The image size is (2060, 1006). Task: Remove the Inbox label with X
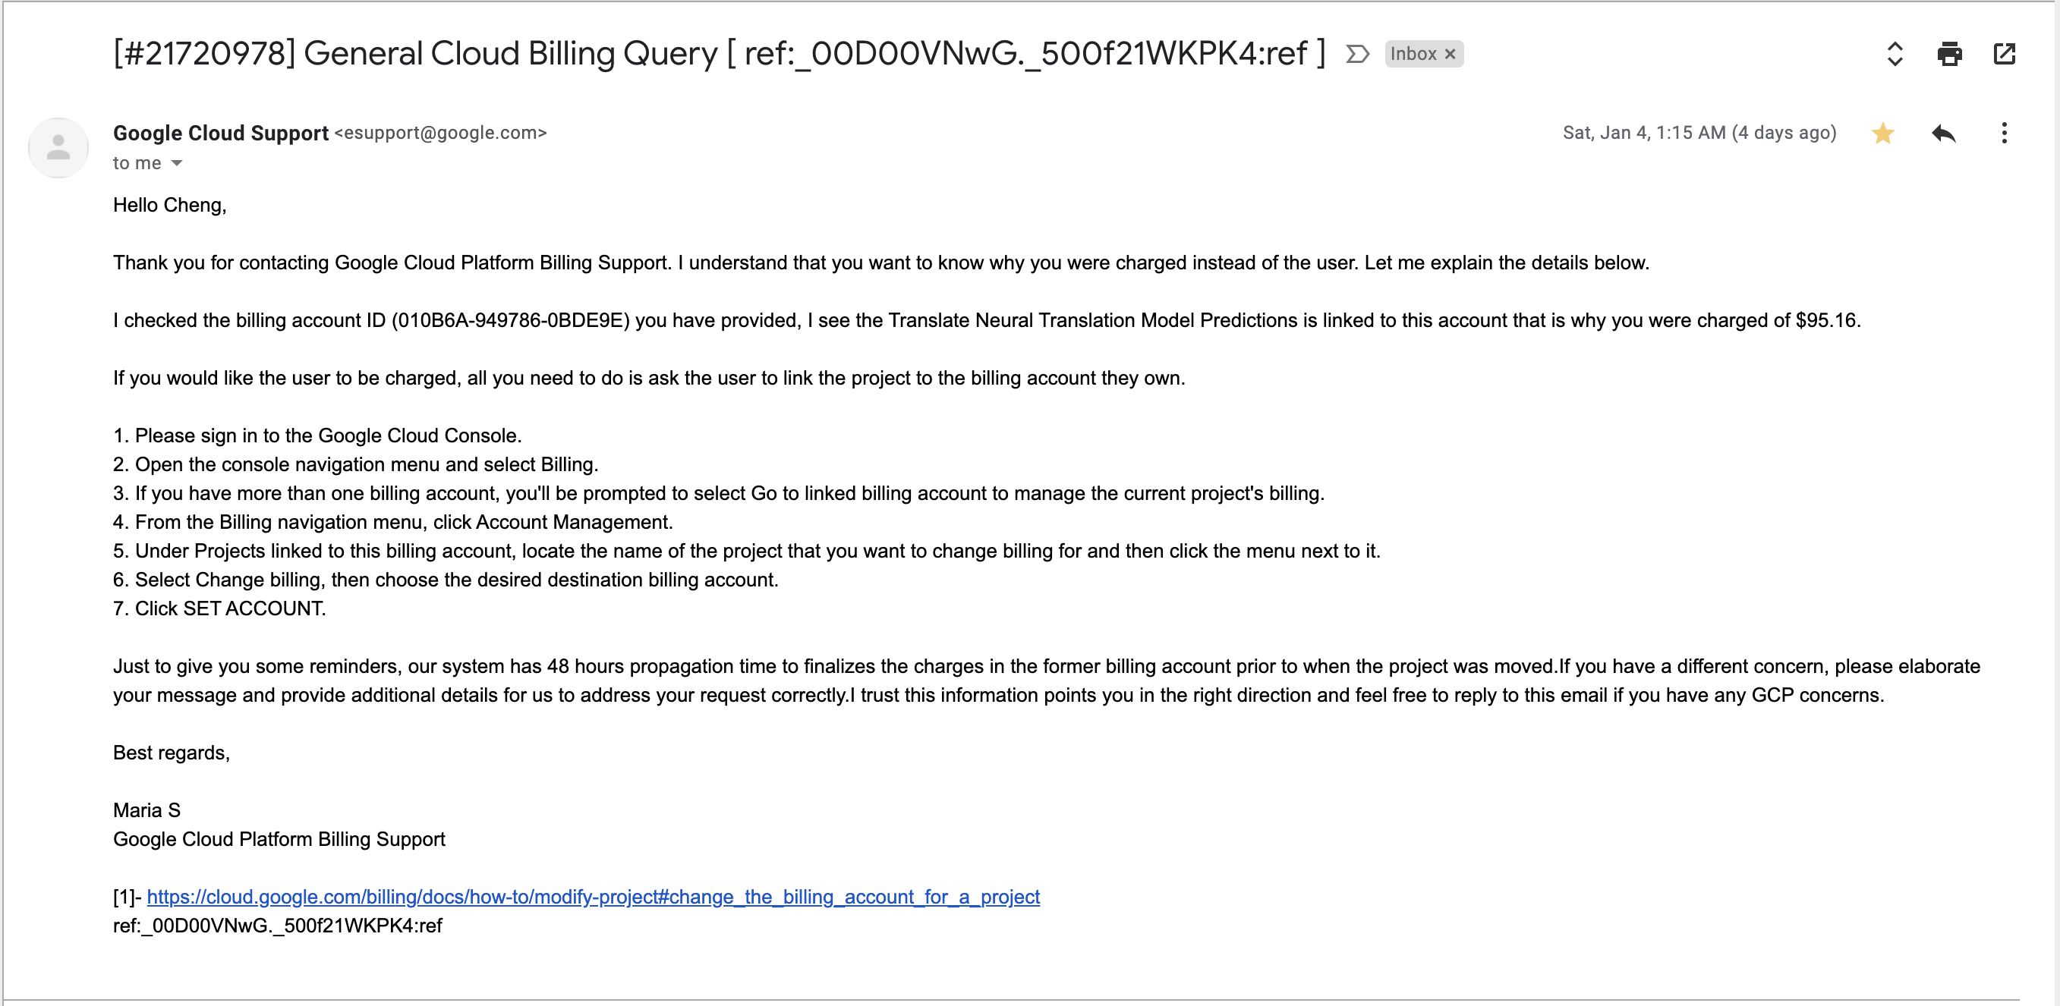pos(1450,55)
